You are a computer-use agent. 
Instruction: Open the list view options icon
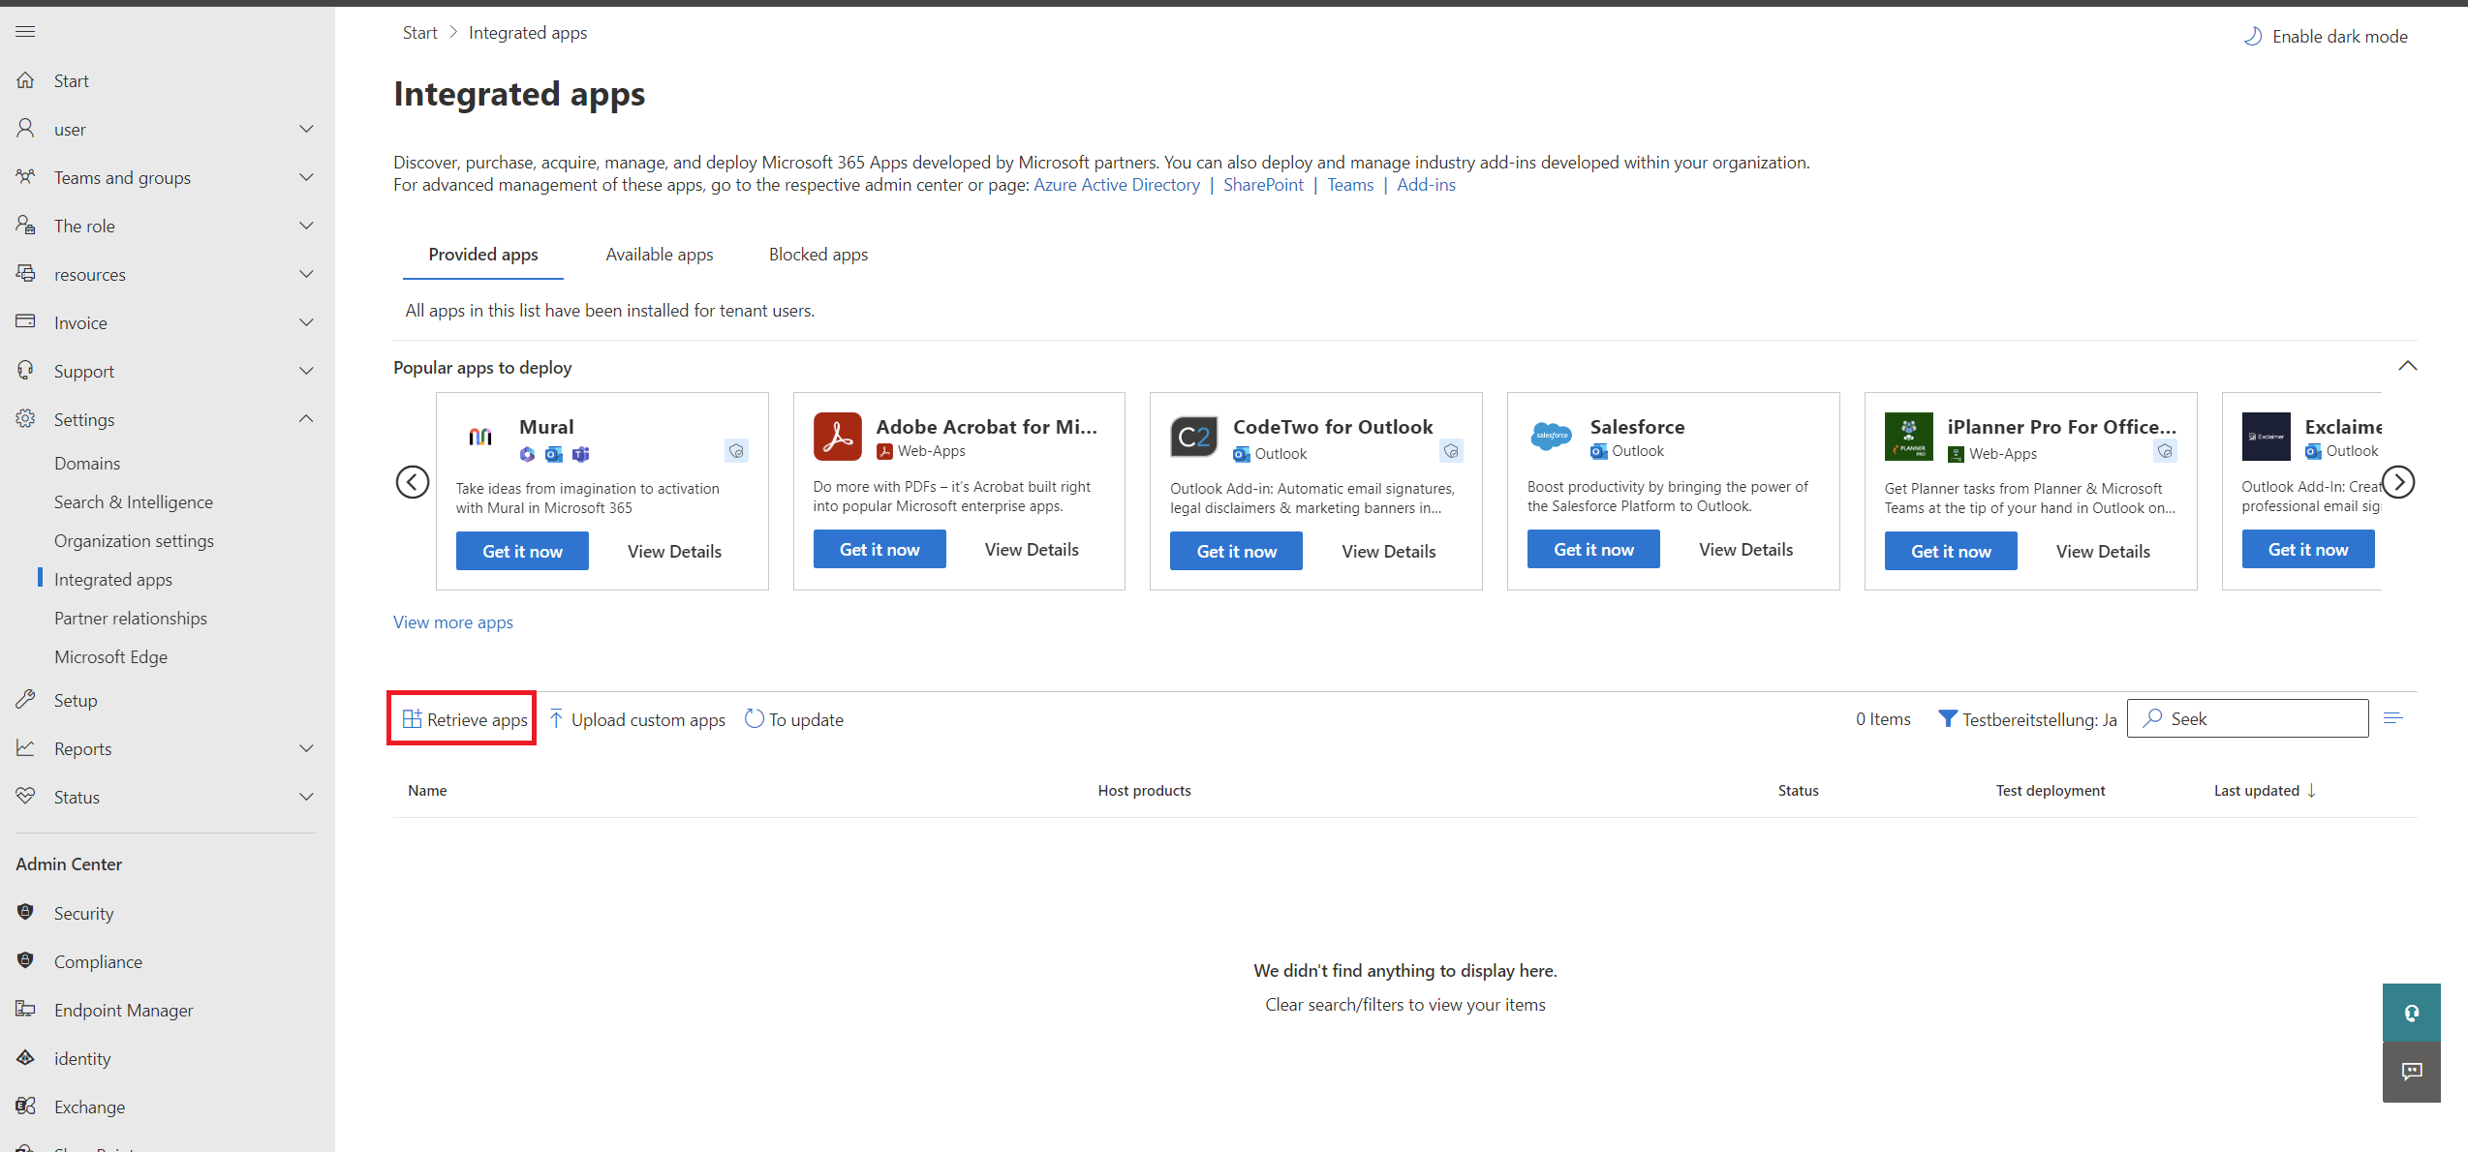(x=2393, y=718)
